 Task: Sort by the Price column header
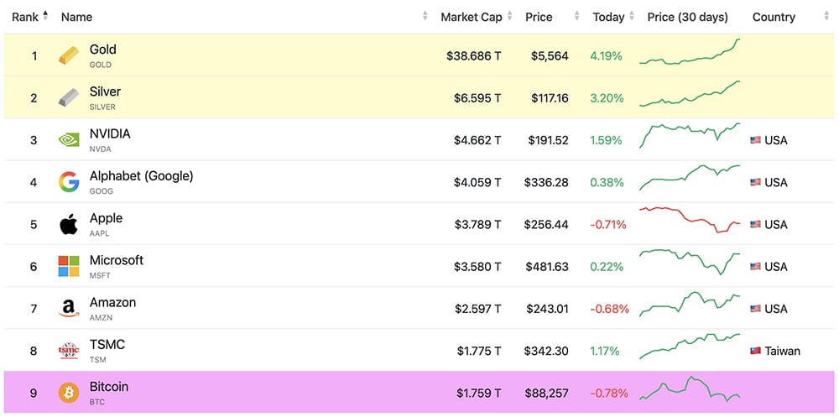click(x=539, y=17)
